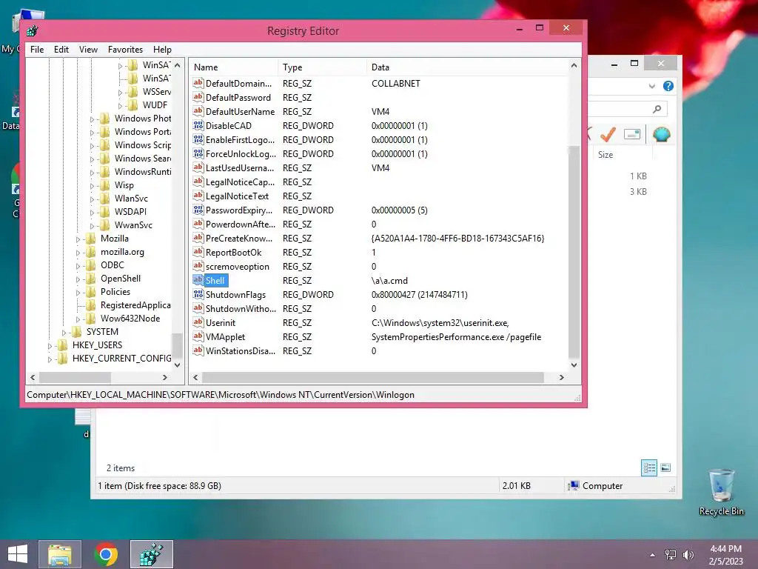This screenshot has width=758, height=569.
Task: Select the \a\a.cmd data value
Action: (x=389, y=281)
